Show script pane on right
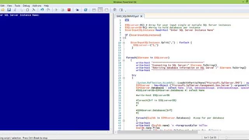Image resolution: width=249 pixels, height=140 pixels. [x=100, y=10]
